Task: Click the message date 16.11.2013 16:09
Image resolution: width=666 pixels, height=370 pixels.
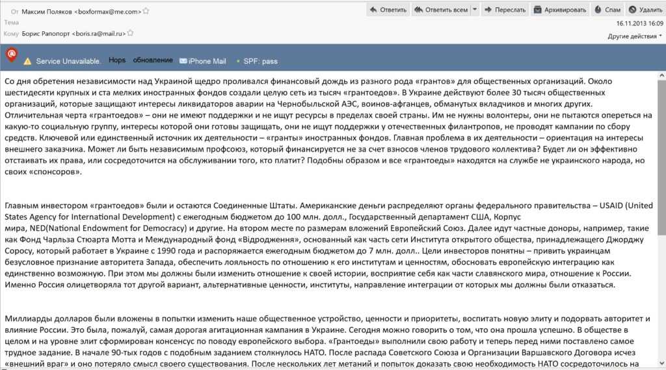Action: pyautogui.click(x=639, y=23)
